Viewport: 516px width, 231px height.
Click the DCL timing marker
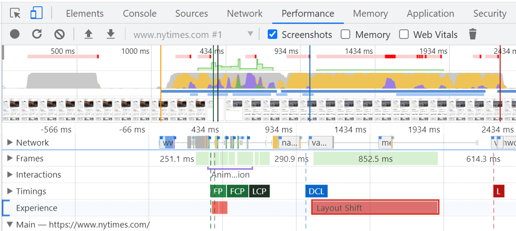[x=316, y=191]
